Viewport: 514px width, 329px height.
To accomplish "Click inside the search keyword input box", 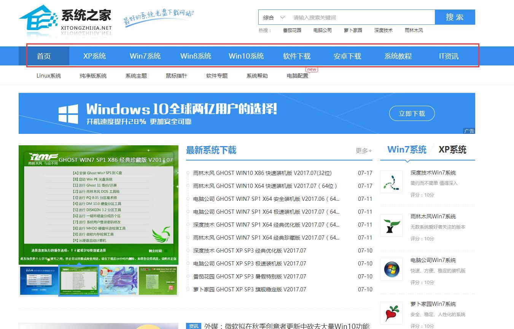I will point(342,17).
